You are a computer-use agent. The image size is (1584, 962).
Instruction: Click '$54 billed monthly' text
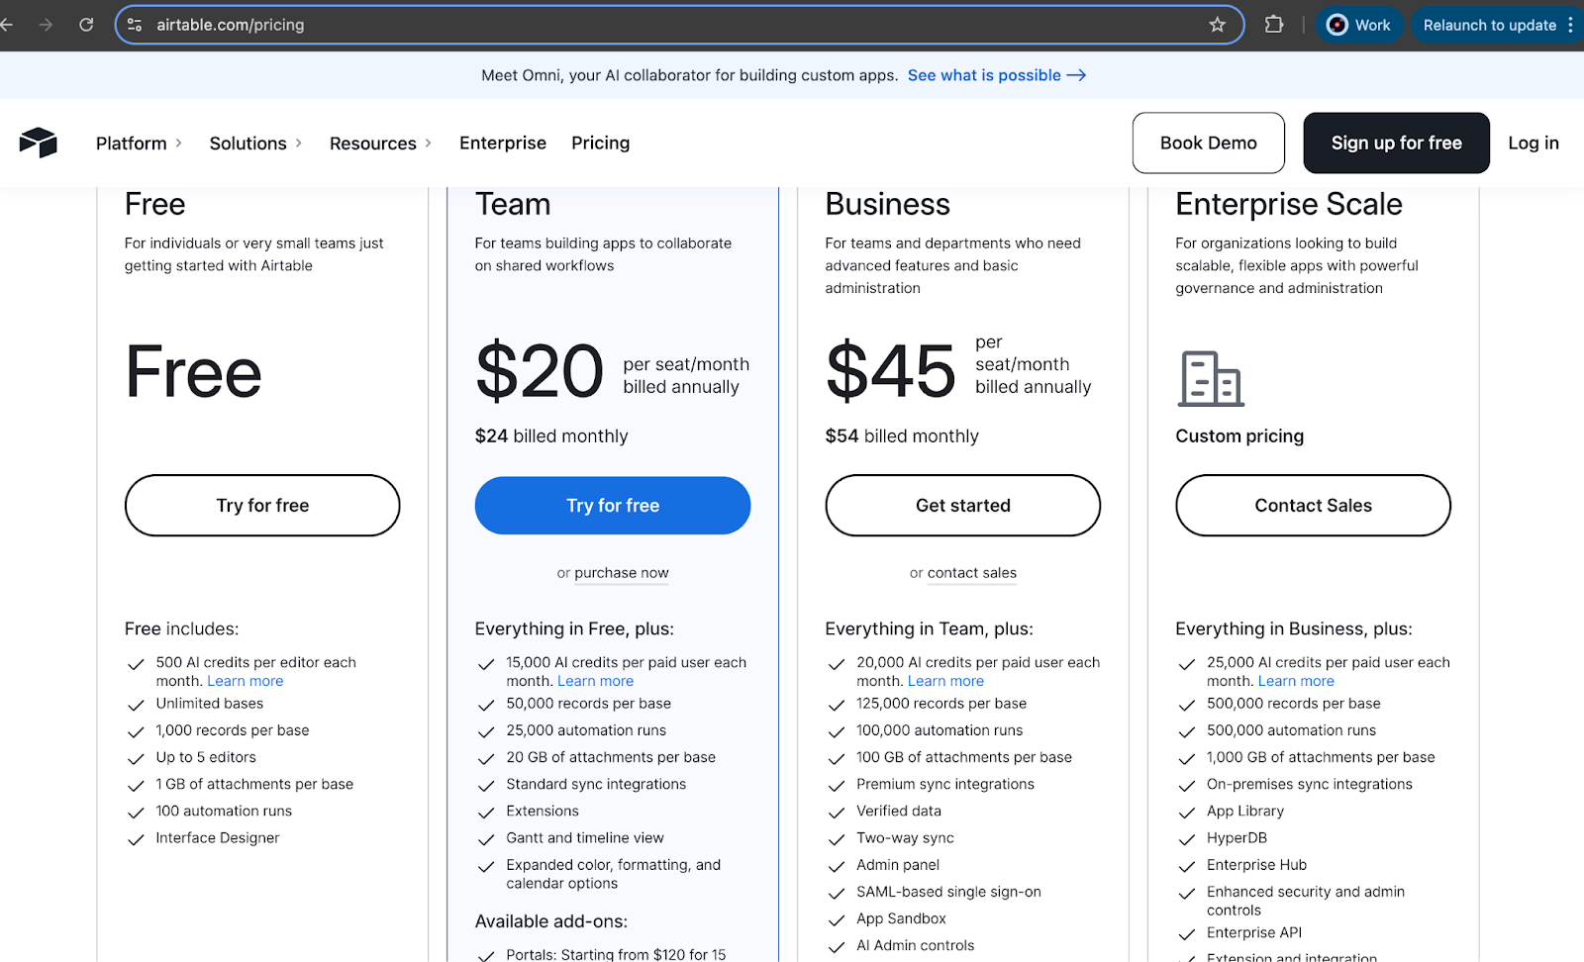click(902, 436)
